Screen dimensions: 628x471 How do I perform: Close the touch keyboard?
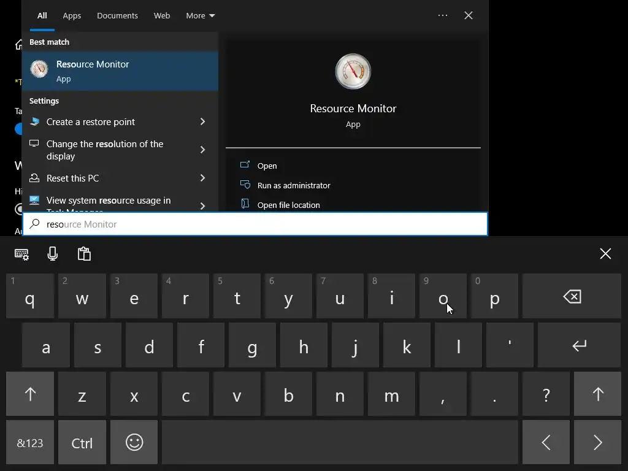click(605, 253)
